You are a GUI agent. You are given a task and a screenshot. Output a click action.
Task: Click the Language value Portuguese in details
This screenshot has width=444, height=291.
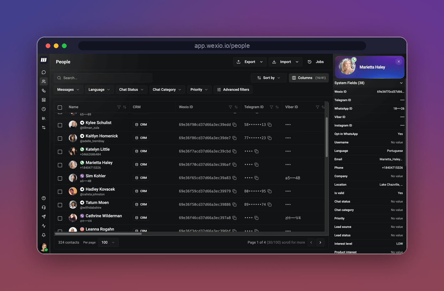[x=395, y=151]
